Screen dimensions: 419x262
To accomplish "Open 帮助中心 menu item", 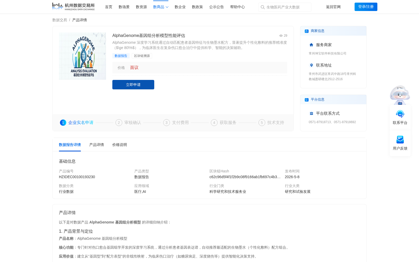I will pyautogui.click(x=238, y=7).
